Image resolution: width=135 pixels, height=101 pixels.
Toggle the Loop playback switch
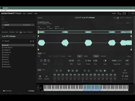tap(105, 61)
